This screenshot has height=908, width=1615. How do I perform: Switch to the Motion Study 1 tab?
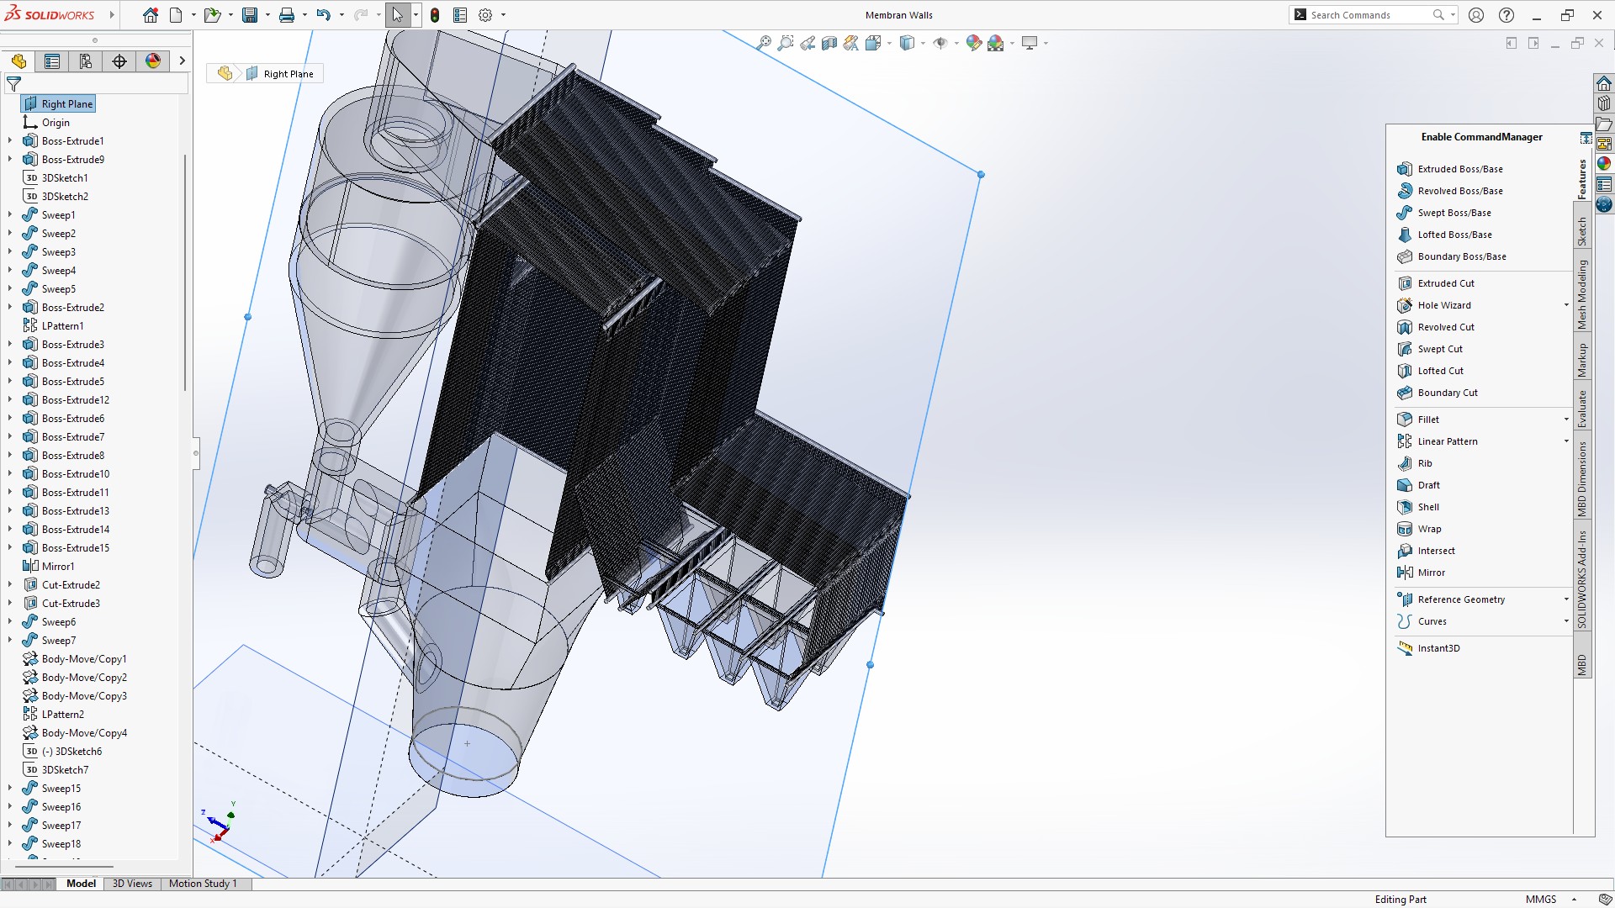[203, 884]
